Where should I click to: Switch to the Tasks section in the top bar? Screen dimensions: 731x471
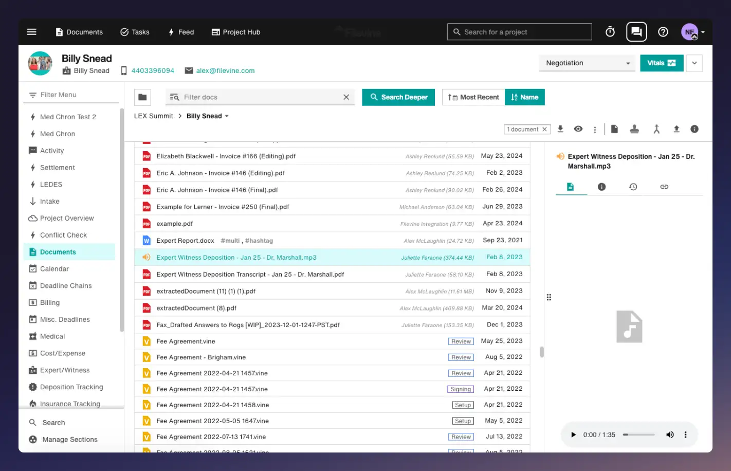coord(135,31)
